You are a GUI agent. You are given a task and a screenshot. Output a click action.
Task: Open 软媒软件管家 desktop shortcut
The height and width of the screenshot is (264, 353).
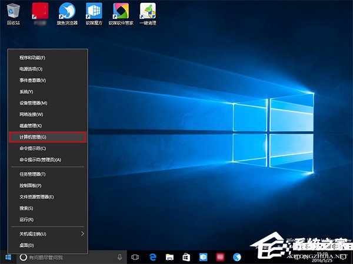pyautogui.click(x=121, y=12)
